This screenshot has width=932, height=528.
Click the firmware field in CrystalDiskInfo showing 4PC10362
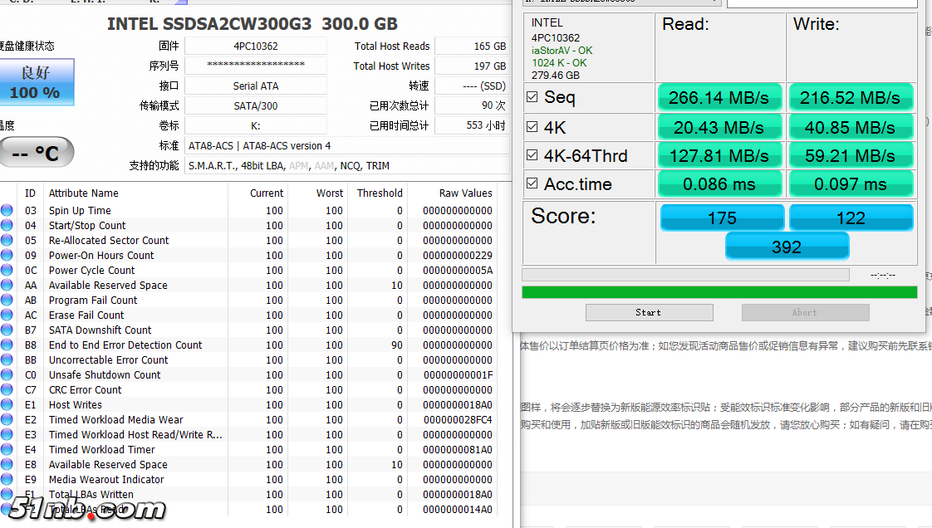pos(256,46)
